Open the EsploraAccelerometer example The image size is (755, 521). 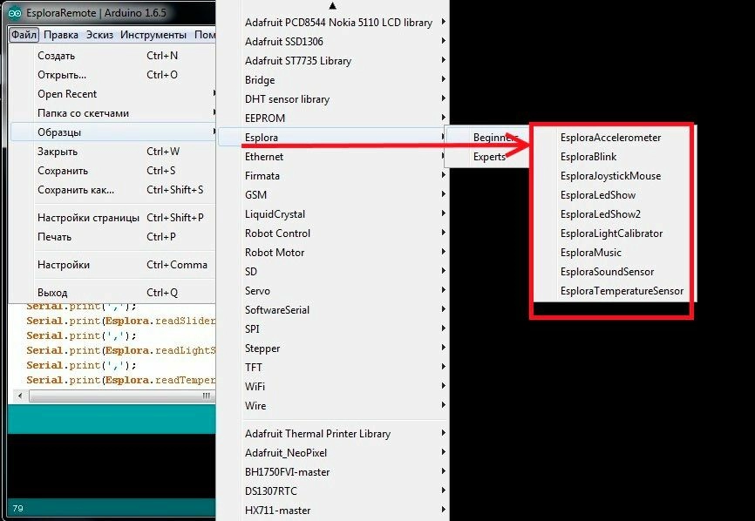click(x=610, y=138)
